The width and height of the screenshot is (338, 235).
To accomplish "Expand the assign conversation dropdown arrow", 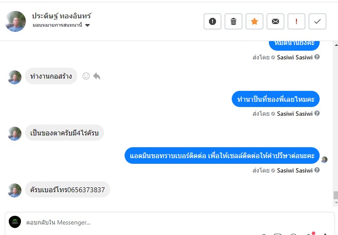I will click(87, 25).
